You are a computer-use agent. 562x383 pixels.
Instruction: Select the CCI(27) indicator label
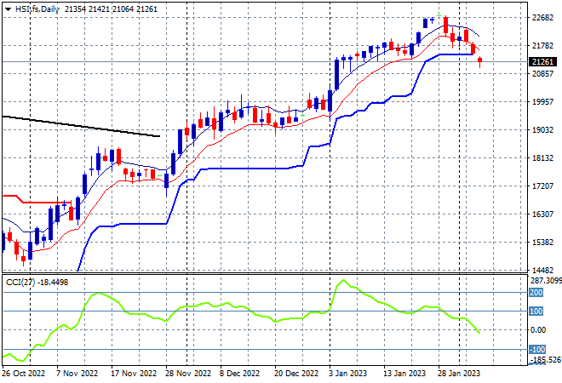(x=20, y=283)
